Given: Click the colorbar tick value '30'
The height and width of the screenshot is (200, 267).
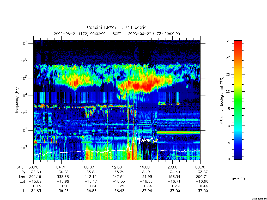Looking at the screenshot, I should (x=228, y=57).
